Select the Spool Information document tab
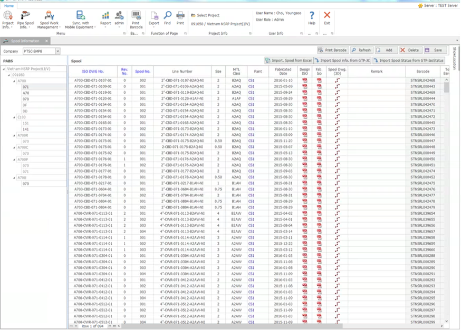 coord(25,41)
